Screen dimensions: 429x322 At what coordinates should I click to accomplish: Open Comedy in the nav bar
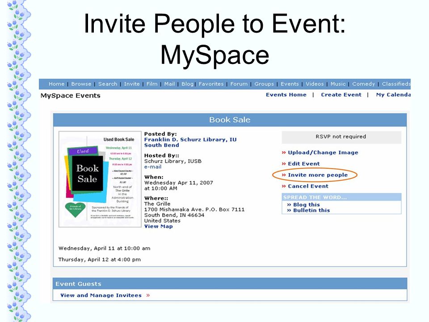tap(363, 84)
